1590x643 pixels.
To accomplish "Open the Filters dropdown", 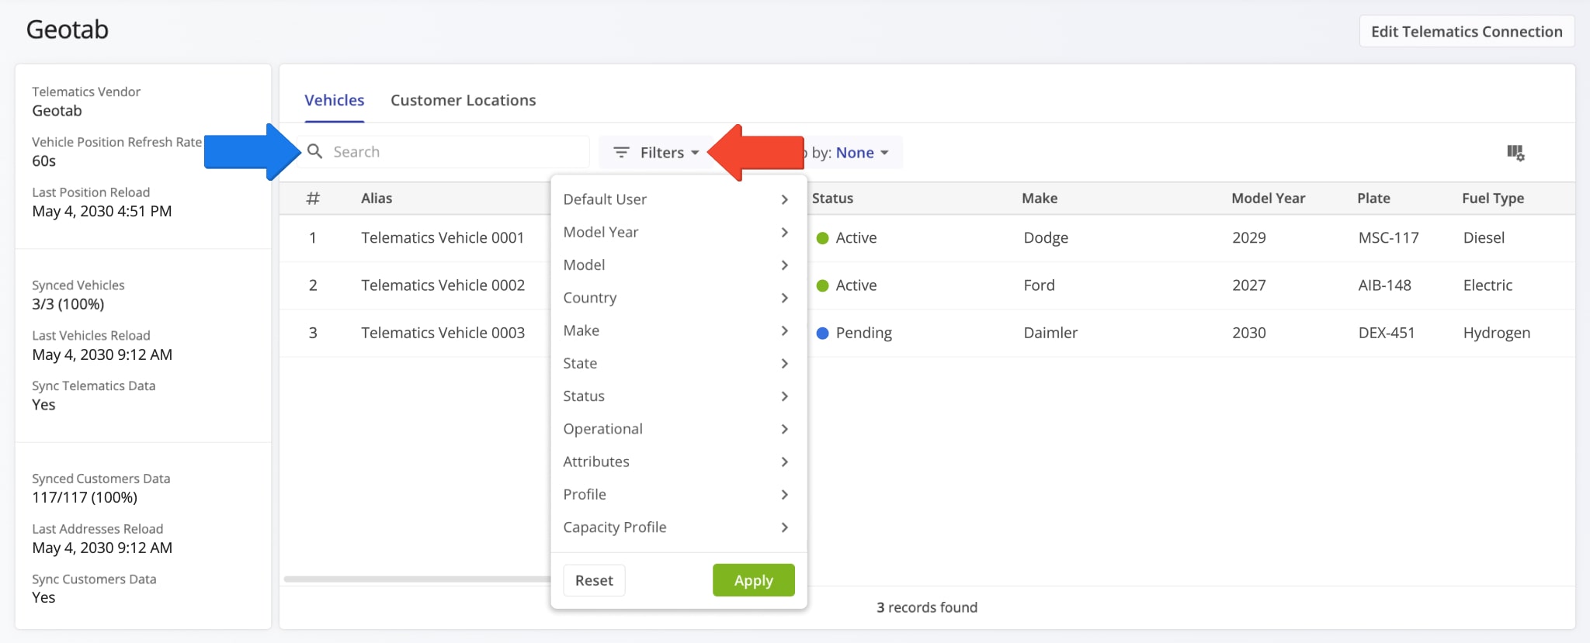I will [x=656, y=153].
